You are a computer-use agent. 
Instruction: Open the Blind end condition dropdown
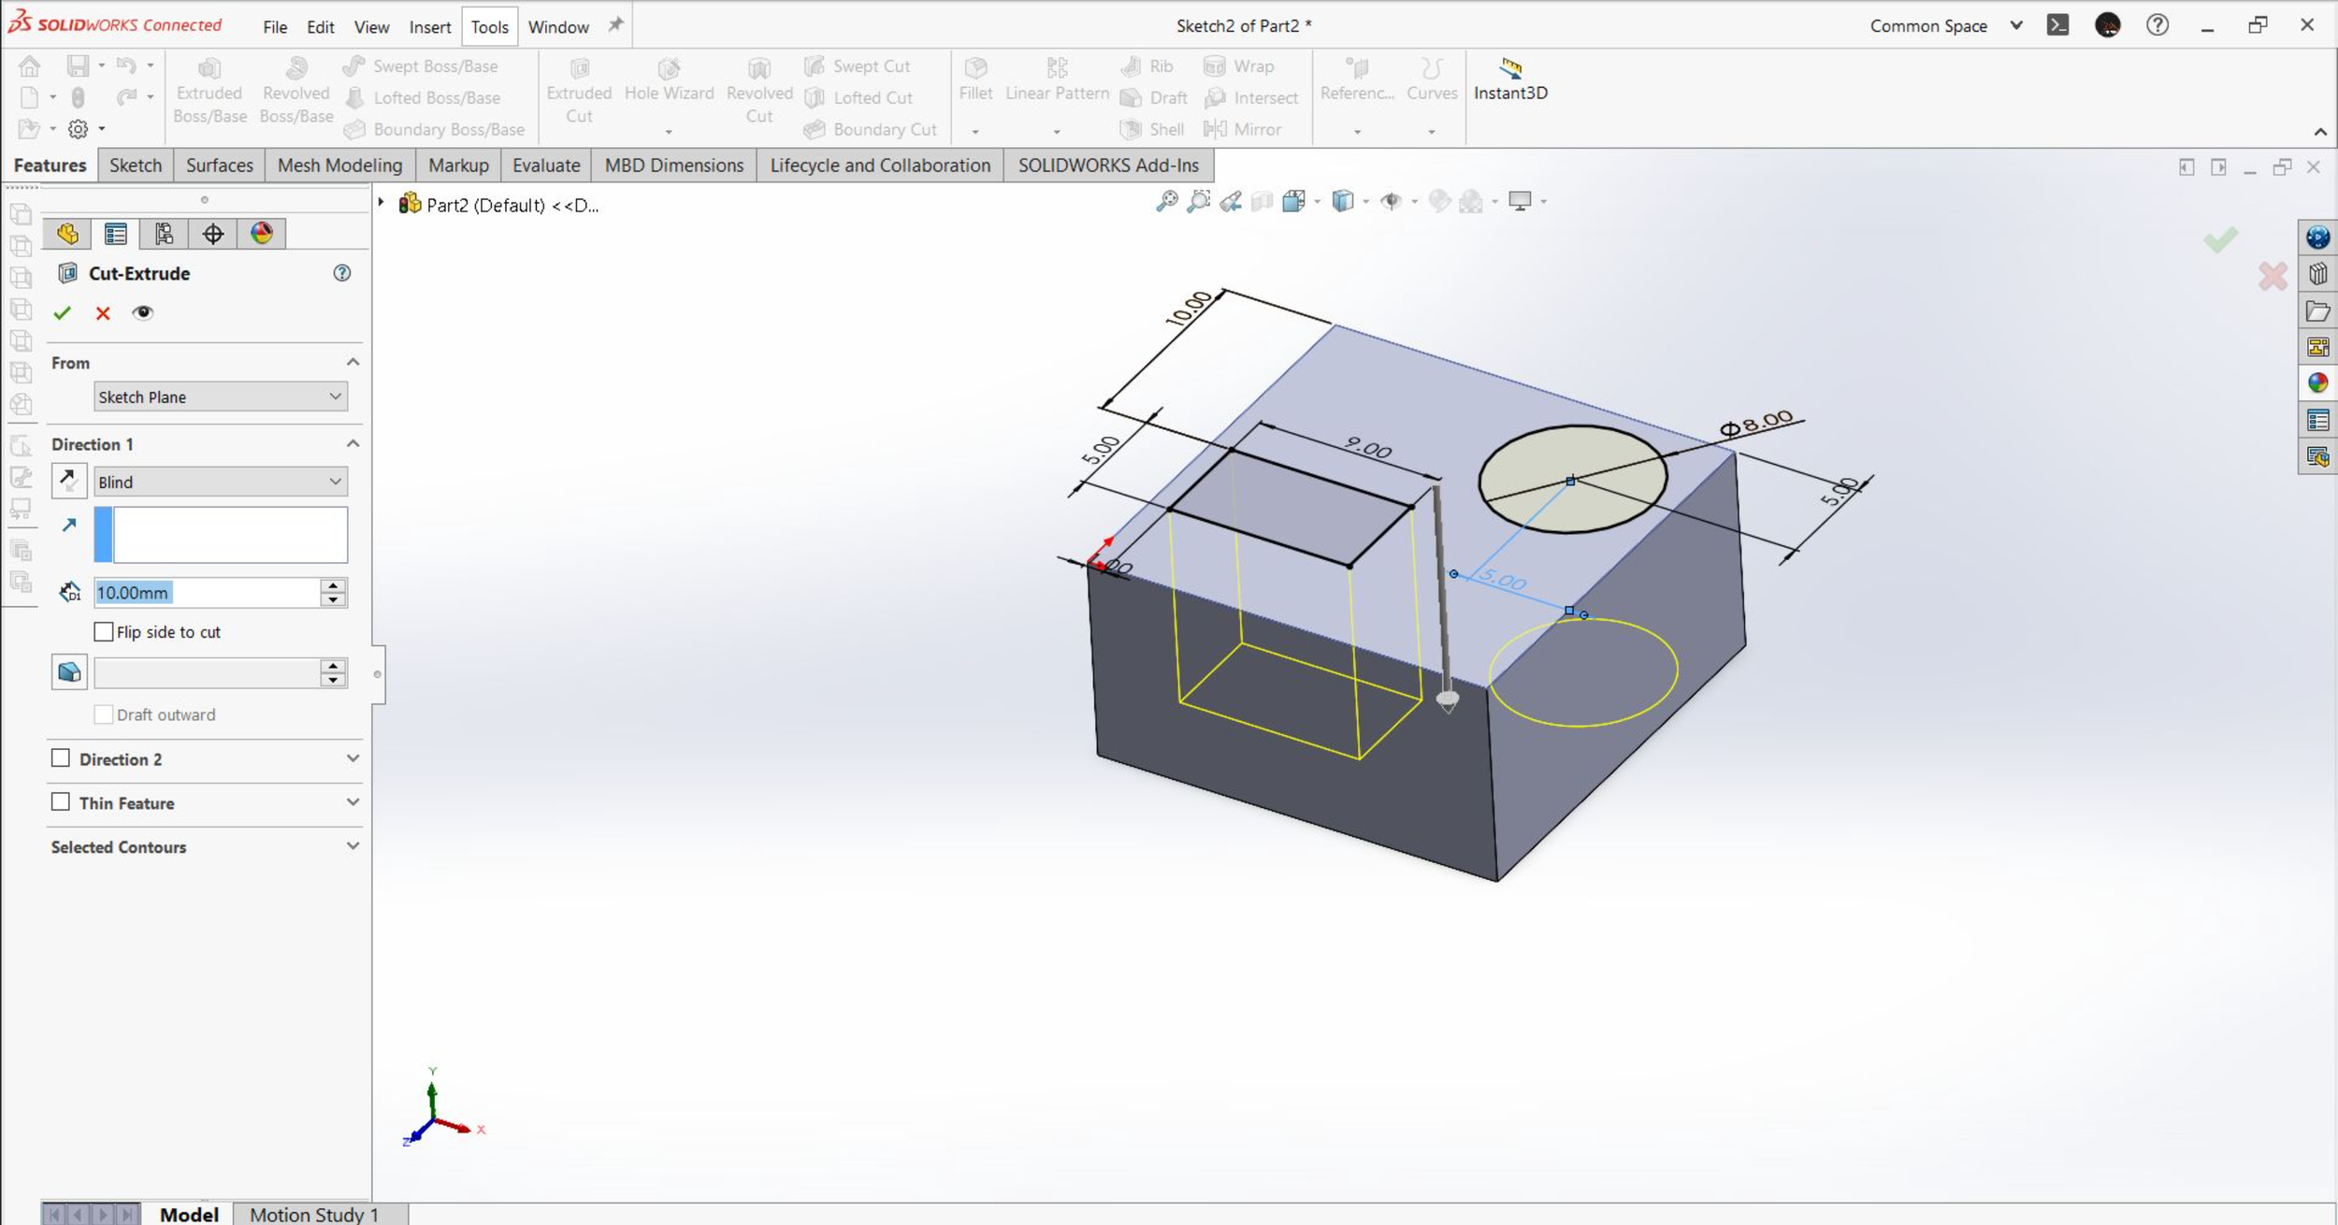(x=220, y=482)
